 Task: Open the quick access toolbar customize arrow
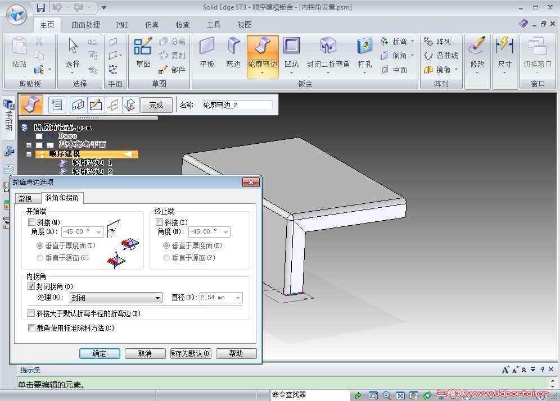coord(103,7)
